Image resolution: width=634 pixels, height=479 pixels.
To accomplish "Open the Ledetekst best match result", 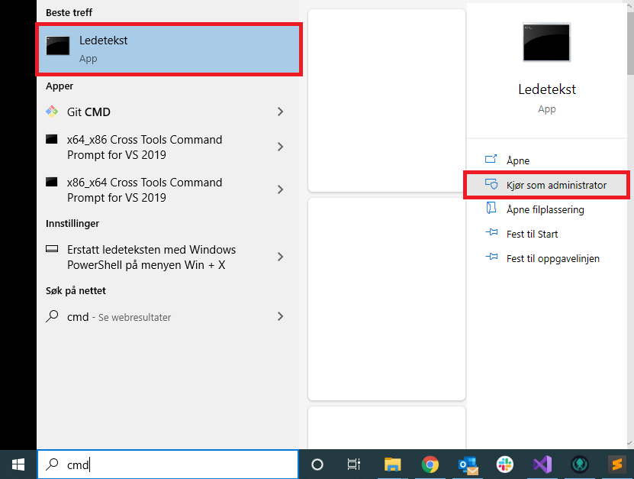I will [169, 50].
